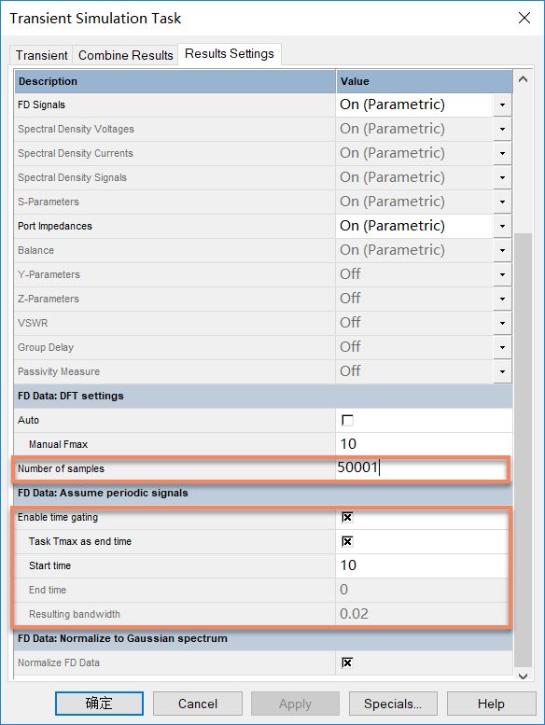Viewport: 545px width, 725px height.
Task: Open the FD Signals value dropdown
Action: [502, 105]
